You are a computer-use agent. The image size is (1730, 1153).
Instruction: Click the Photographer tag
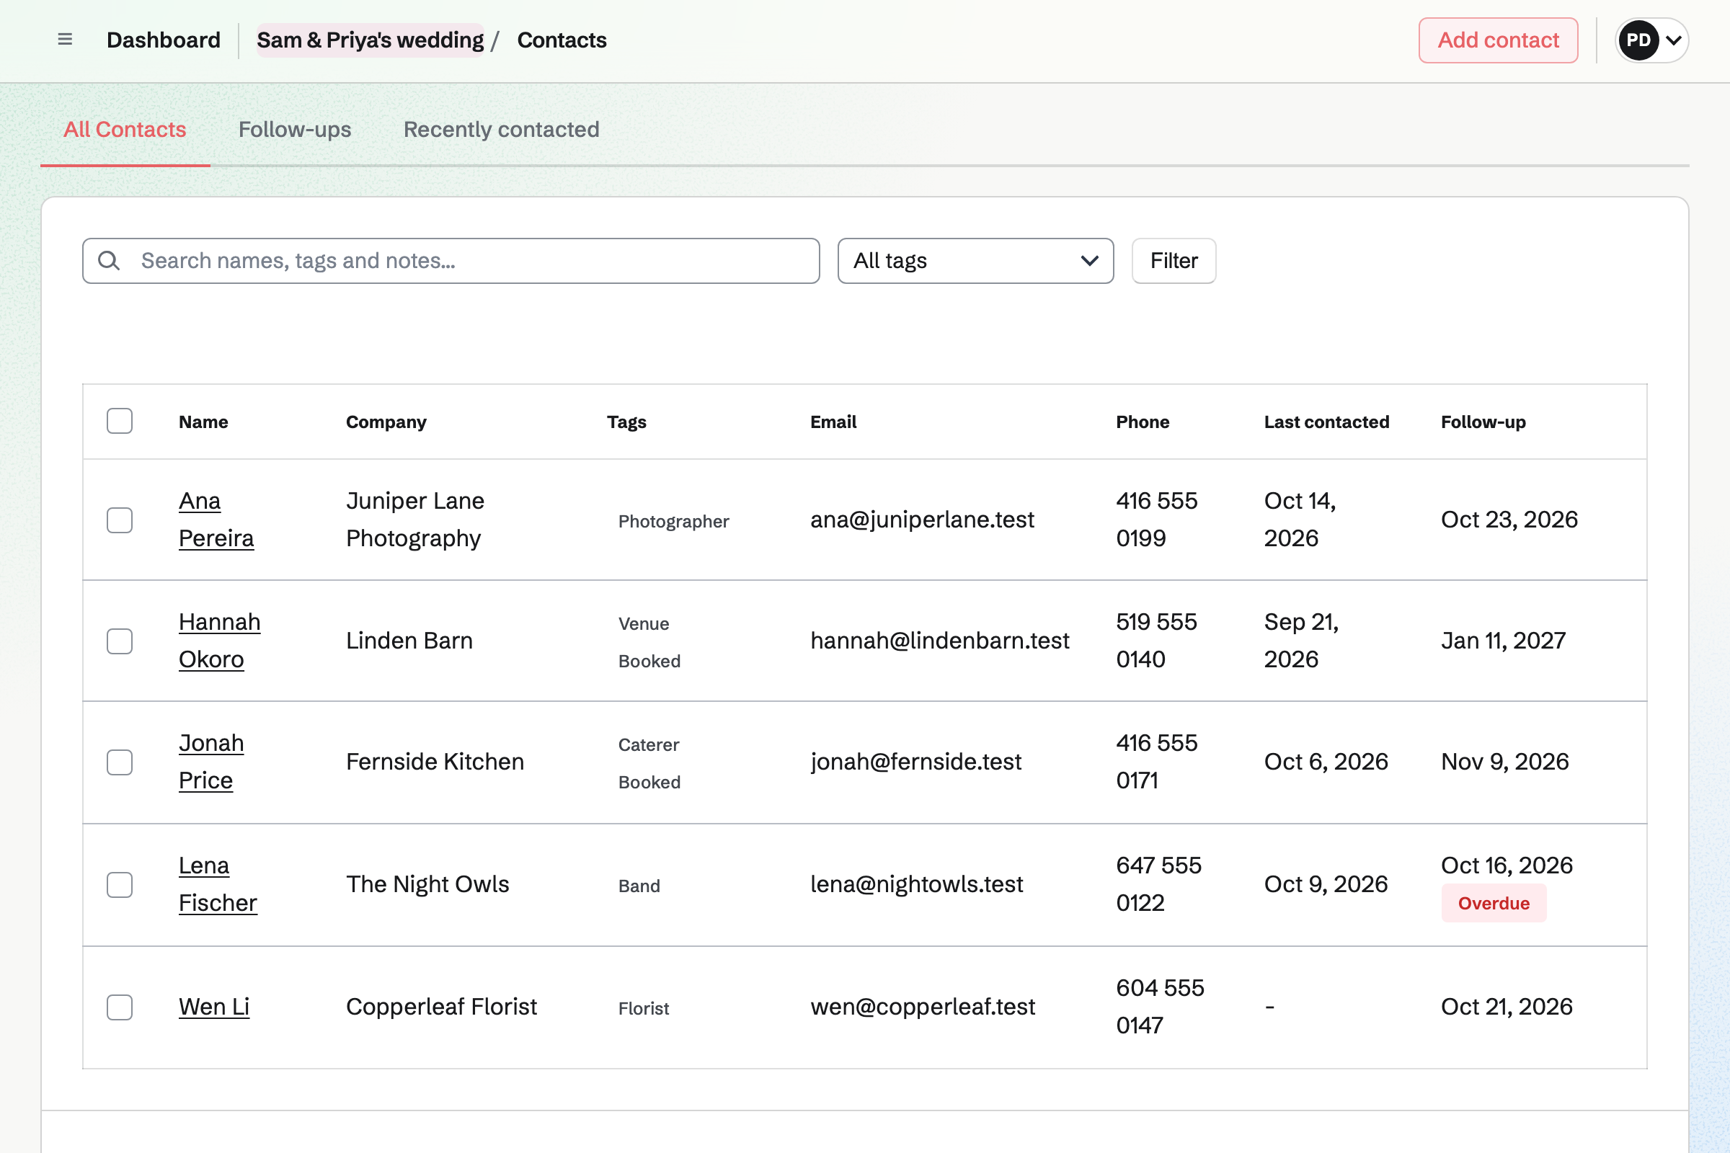tap(674, 521)
